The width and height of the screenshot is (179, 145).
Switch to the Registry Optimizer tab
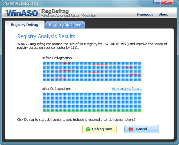65,25
